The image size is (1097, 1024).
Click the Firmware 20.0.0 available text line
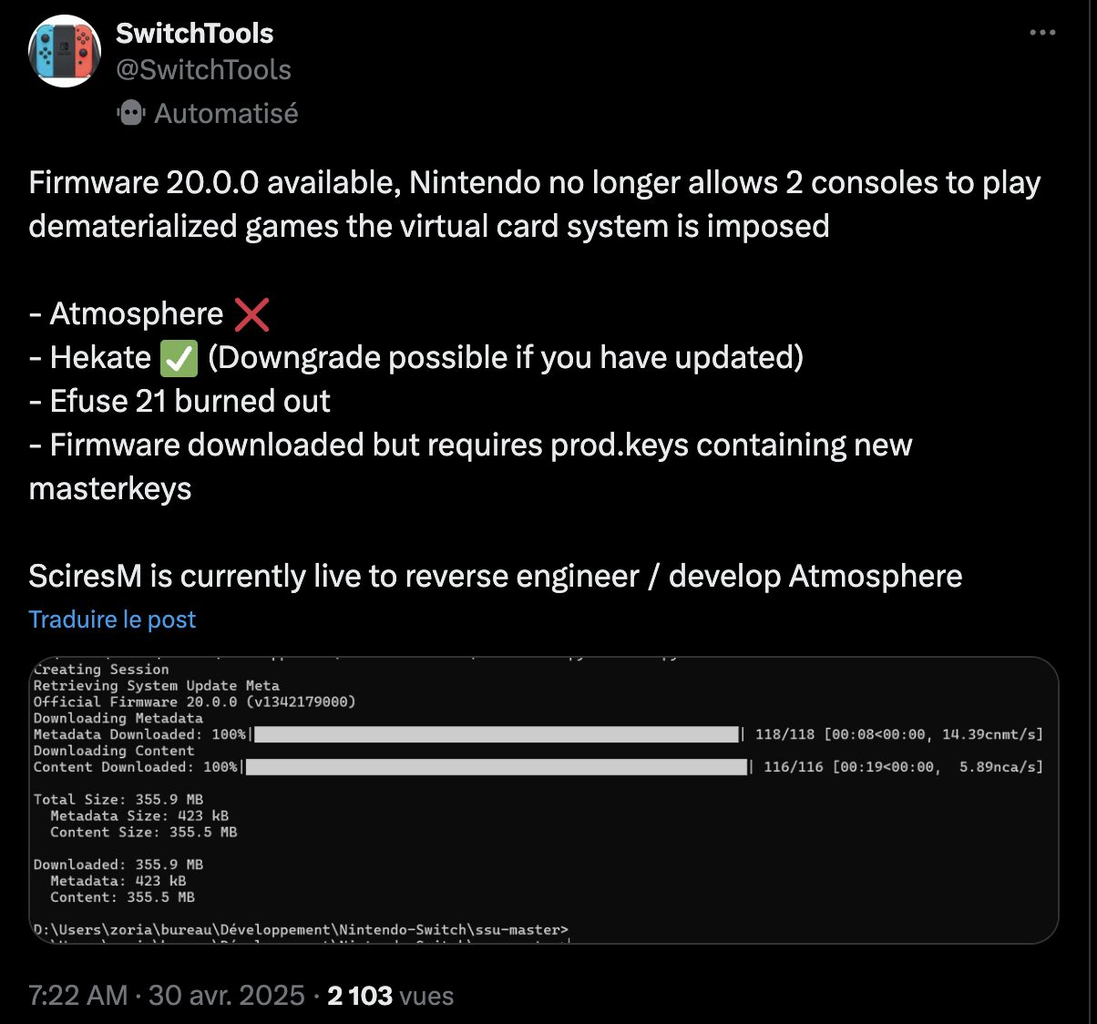pos(534,183)
